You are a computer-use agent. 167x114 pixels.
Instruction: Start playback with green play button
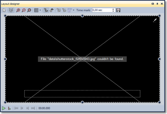4,108
